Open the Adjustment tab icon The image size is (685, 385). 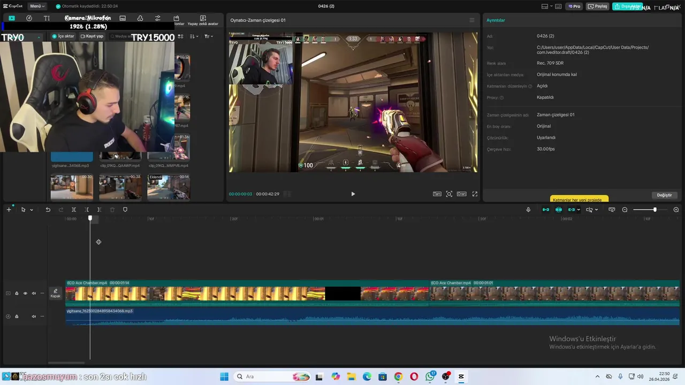157,18
